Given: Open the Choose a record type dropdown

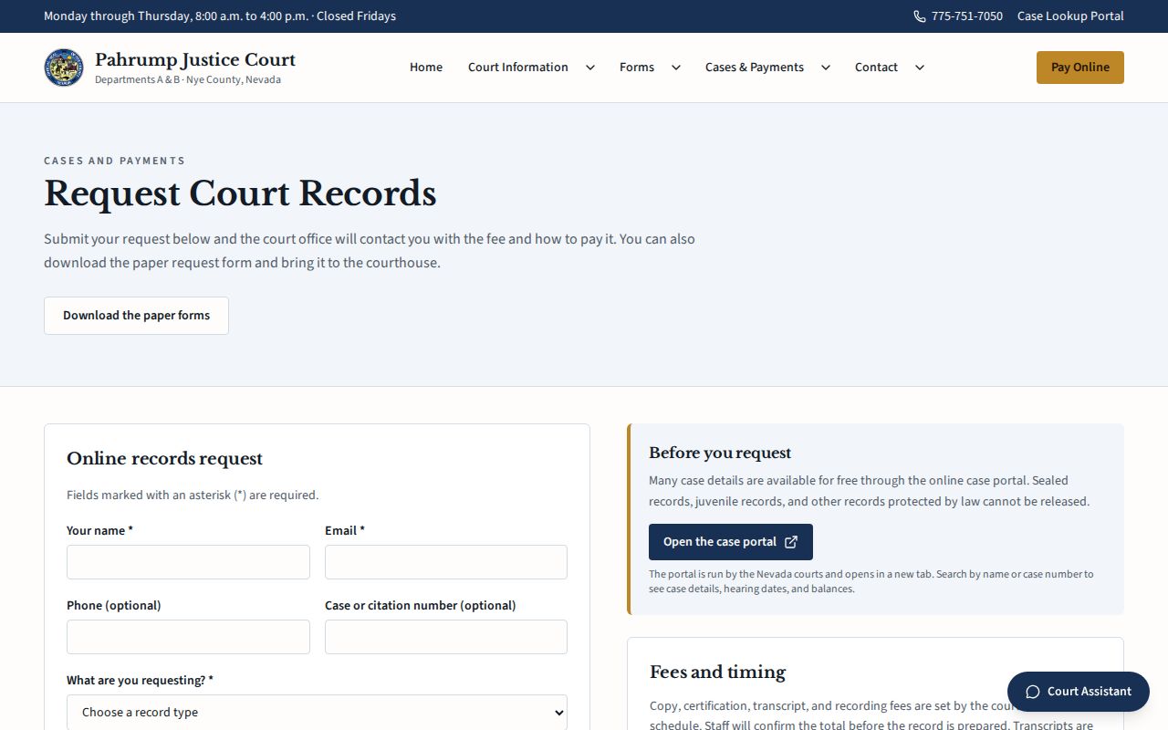Looking at the screenshot, I should point(317,713).
